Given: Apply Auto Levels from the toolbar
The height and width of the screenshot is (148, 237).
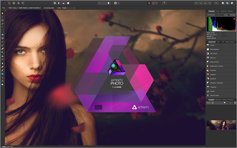Looking at the screenshot, I should tap(55, 3).
